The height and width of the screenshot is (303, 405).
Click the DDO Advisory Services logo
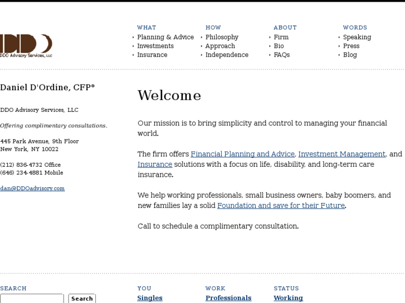(26, 46)
